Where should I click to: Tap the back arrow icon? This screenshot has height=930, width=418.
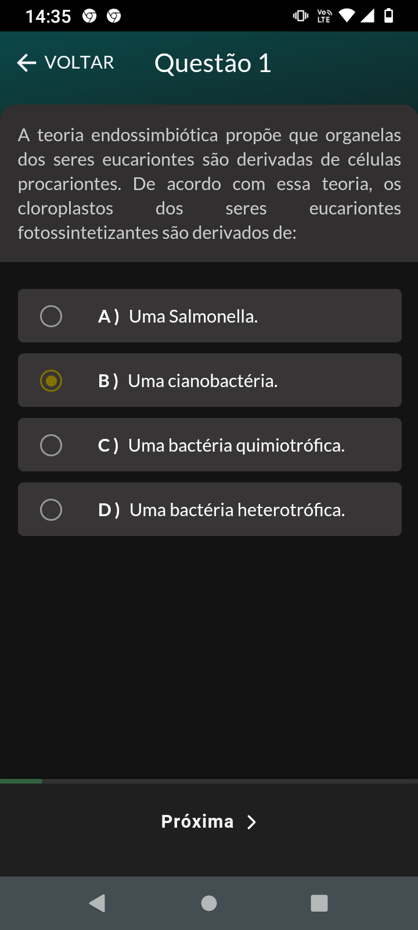point(27,63)
